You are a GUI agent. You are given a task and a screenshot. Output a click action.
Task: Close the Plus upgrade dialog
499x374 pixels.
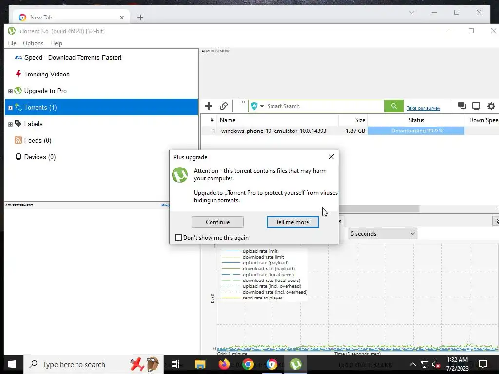tap(331, 157)
